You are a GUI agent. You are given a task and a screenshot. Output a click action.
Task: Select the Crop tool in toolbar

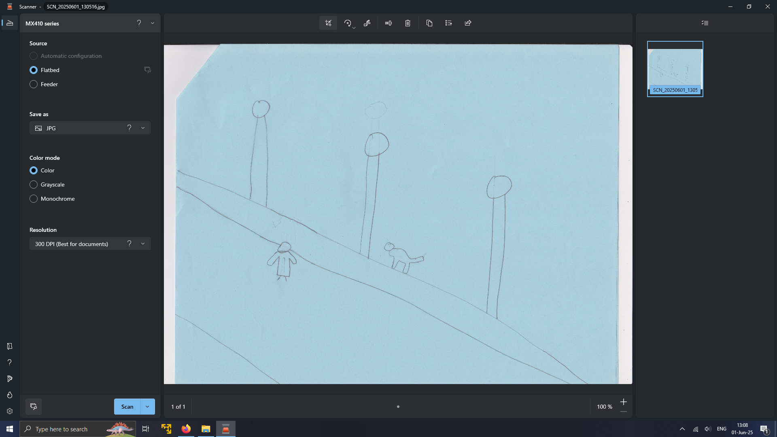point(328,23)
